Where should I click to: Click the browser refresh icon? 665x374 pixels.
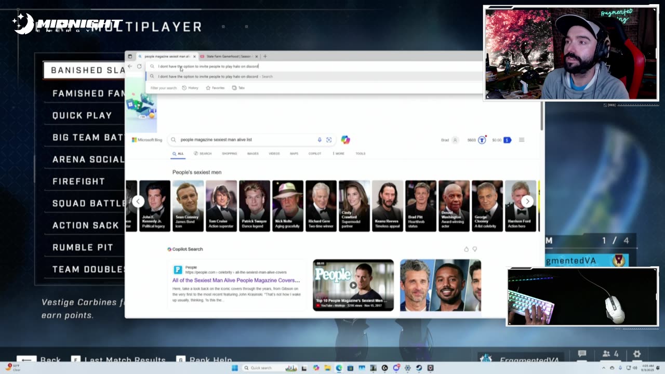139,66
